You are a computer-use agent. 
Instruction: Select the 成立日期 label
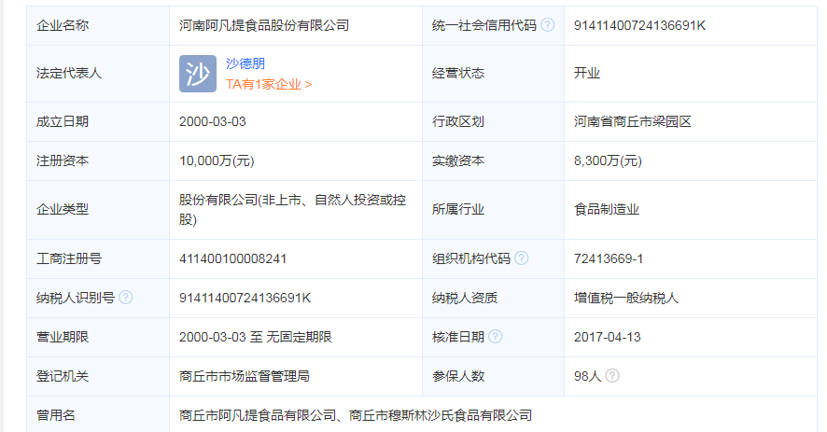tap(63, 121)
